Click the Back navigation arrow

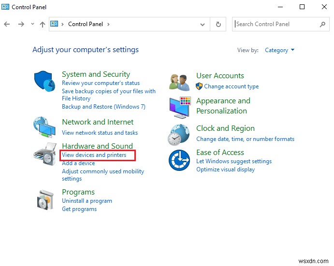coord(7,24)
